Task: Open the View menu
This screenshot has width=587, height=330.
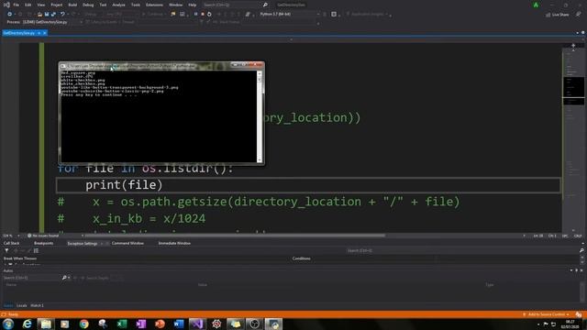Action: coord(40,5)
